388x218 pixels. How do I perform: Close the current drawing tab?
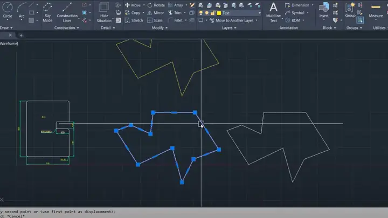pos(10,35)
